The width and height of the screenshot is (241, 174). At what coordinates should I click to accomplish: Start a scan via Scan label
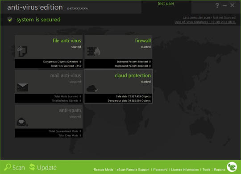[19, 168]
